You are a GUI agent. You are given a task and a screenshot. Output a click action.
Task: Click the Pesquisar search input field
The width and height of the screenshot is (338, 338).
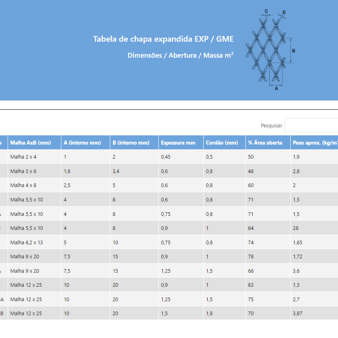(311, 125)
